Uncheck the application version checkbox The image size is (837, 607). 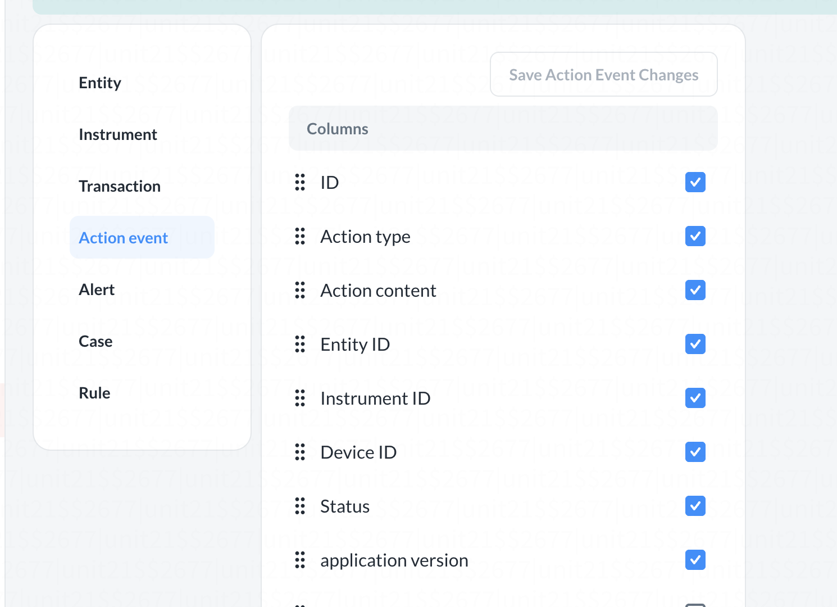[695, 560]
